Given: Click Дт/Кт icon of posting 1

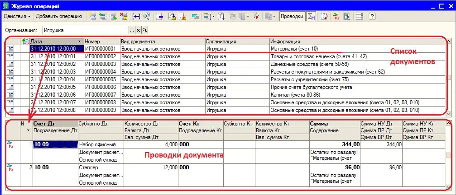Looking at the screenshot, I should tap(10, 144).
